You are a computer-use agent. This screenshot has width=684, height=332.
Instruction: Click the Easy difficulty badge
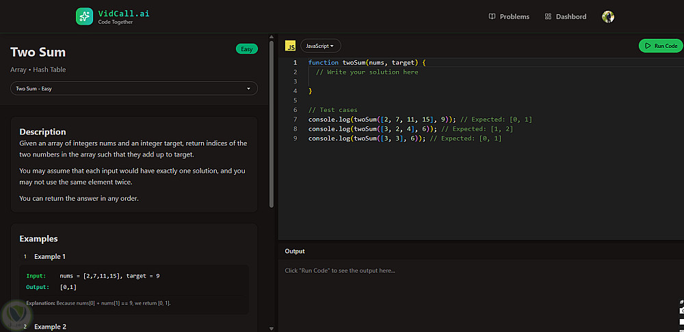click(247, 49)
